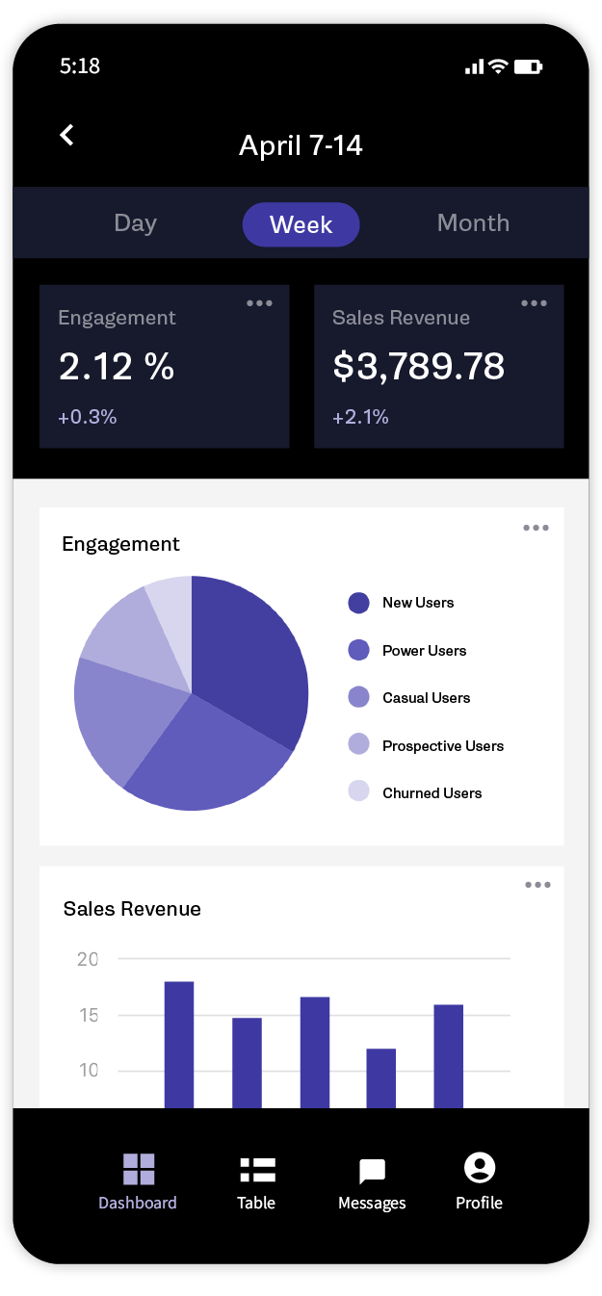Go back using the left chevron arrow
602x1296 pixels.
pos(66,135)
